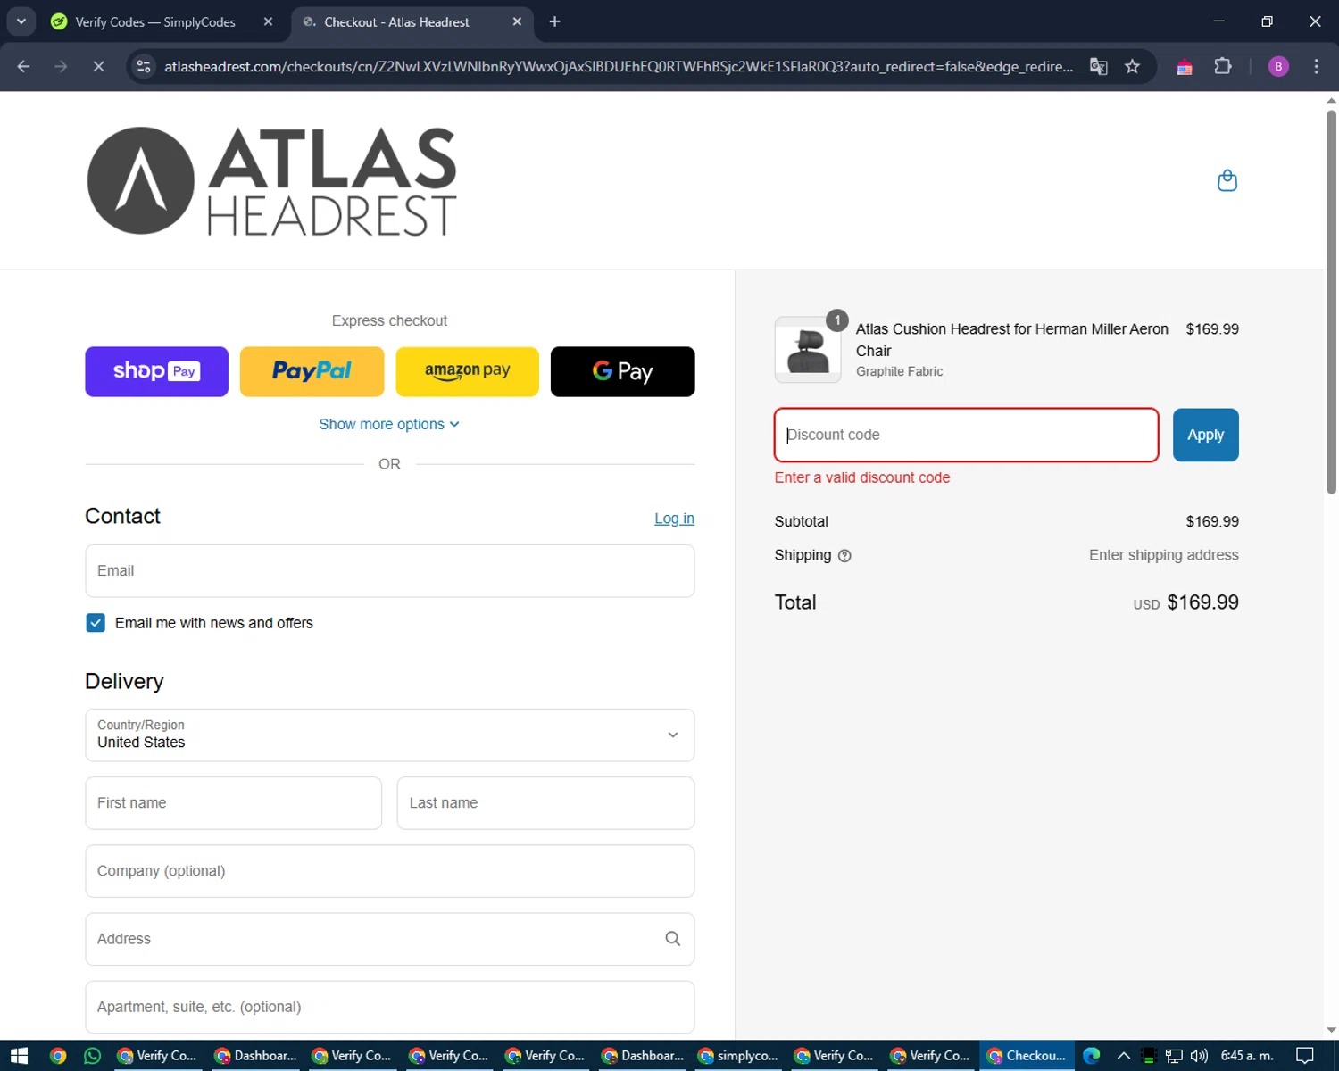Open the tab search dropdown arrow
Viewport: 1339px width, 1071px height.
(21, 21)
